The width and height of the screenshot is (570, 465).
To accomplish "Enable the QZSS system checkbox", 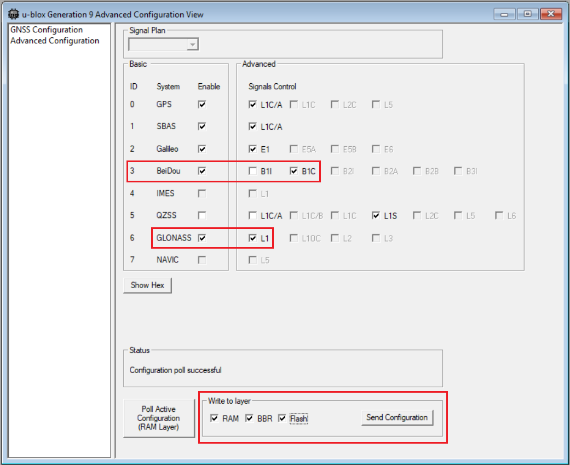I will tap(202, 215).
